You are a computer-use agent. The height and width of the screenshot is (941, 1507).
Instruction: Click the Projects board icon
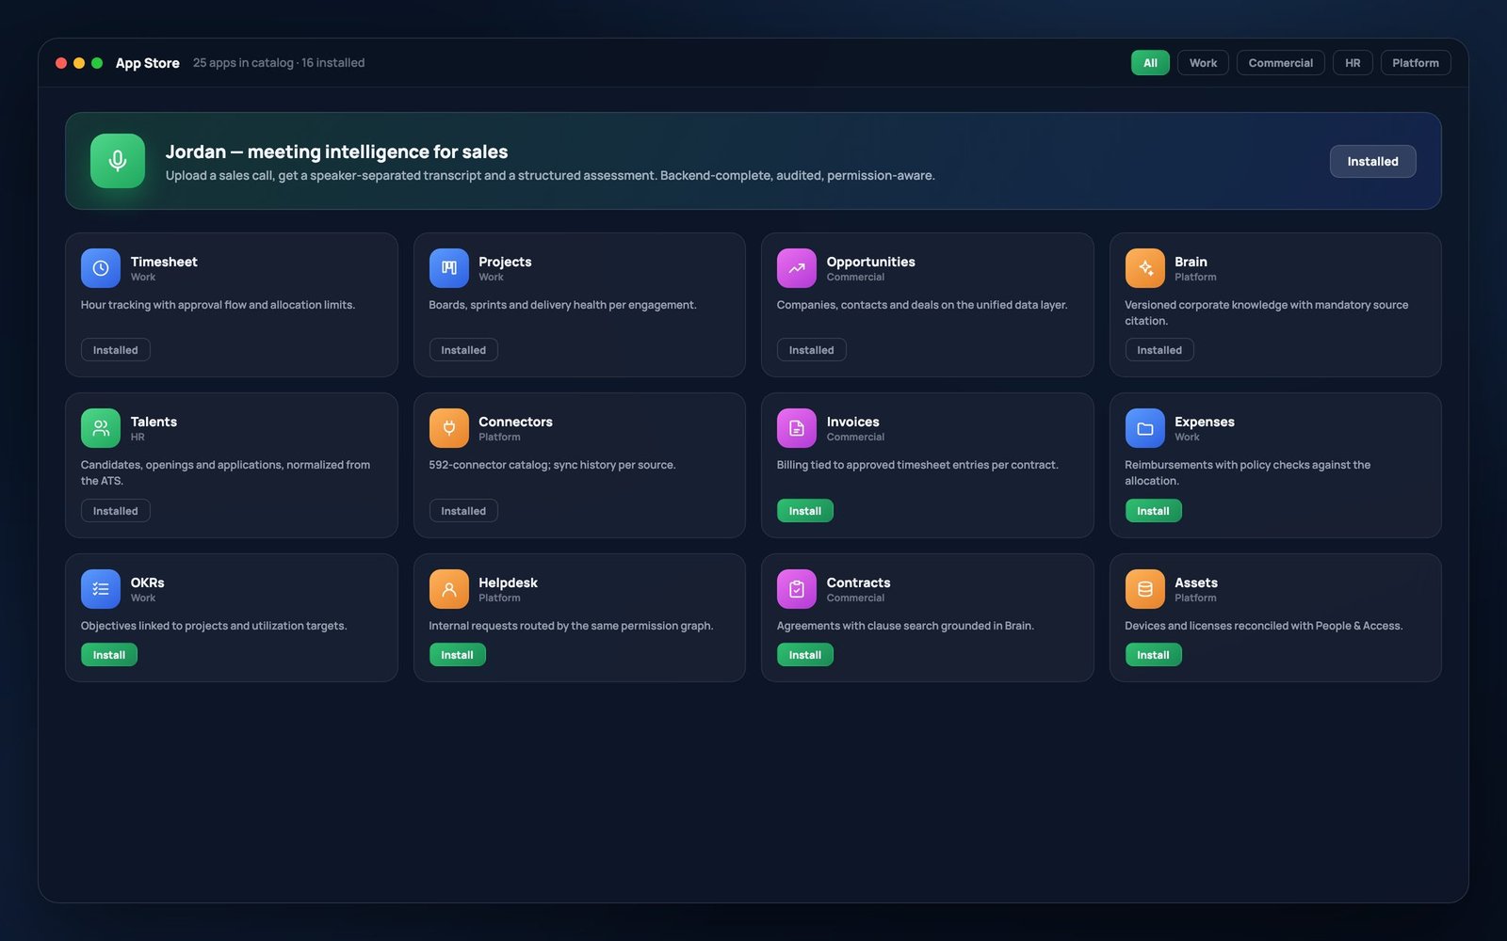(449, 268)
